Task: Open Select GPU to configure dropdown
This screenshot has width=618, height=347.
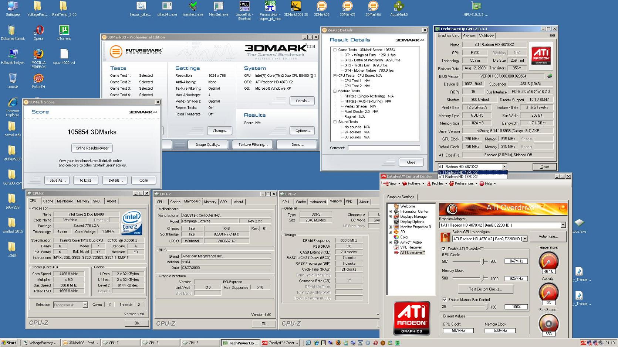Action: (525, 239)
